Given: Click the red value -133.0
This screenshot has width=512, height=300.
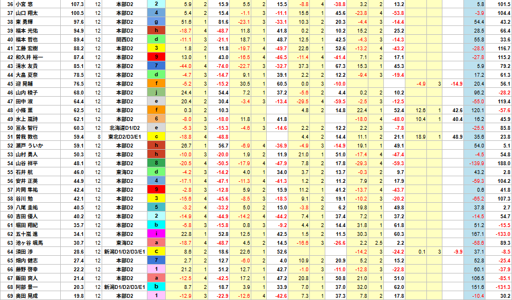Looking at the screenshot, I should click(503, 234).
